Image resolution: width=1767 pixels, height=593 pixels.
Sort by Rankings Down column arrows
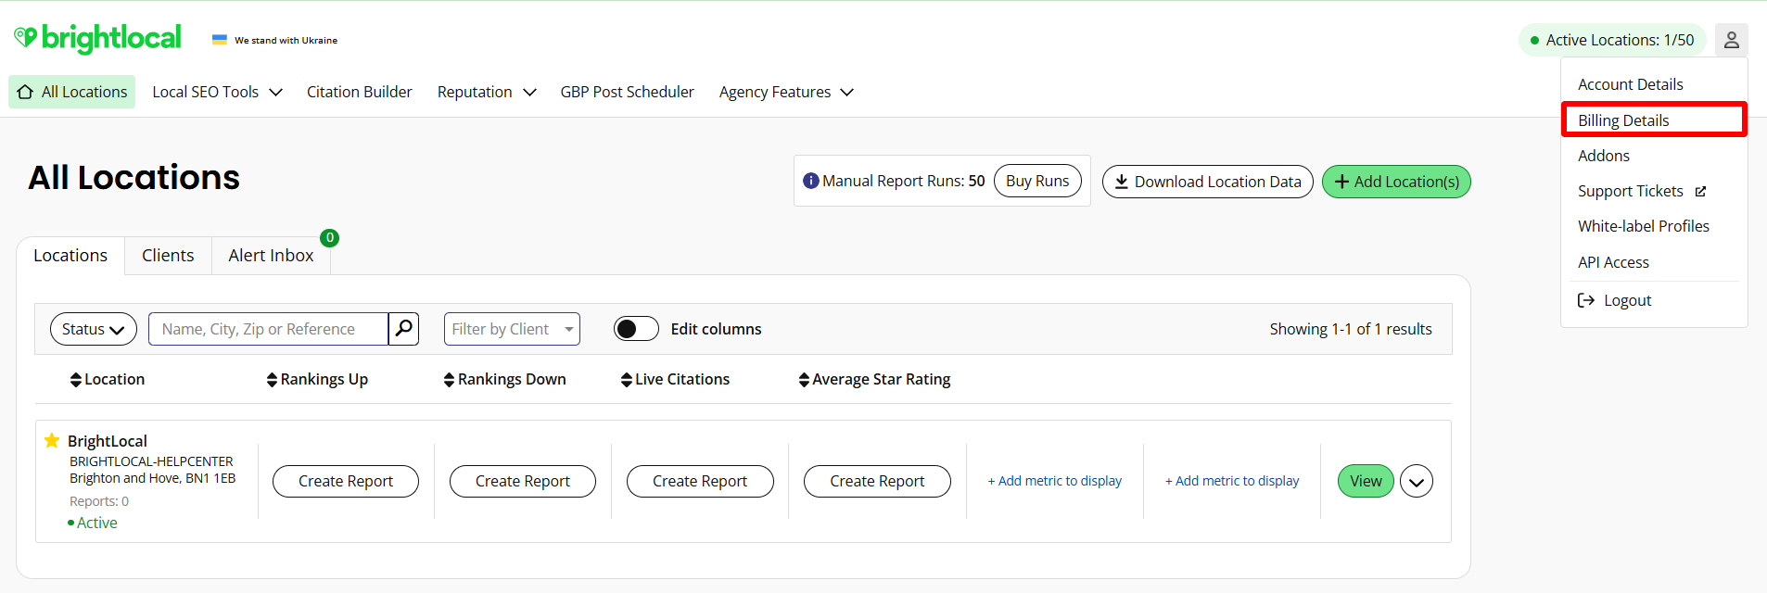click(x=449, y=380)
